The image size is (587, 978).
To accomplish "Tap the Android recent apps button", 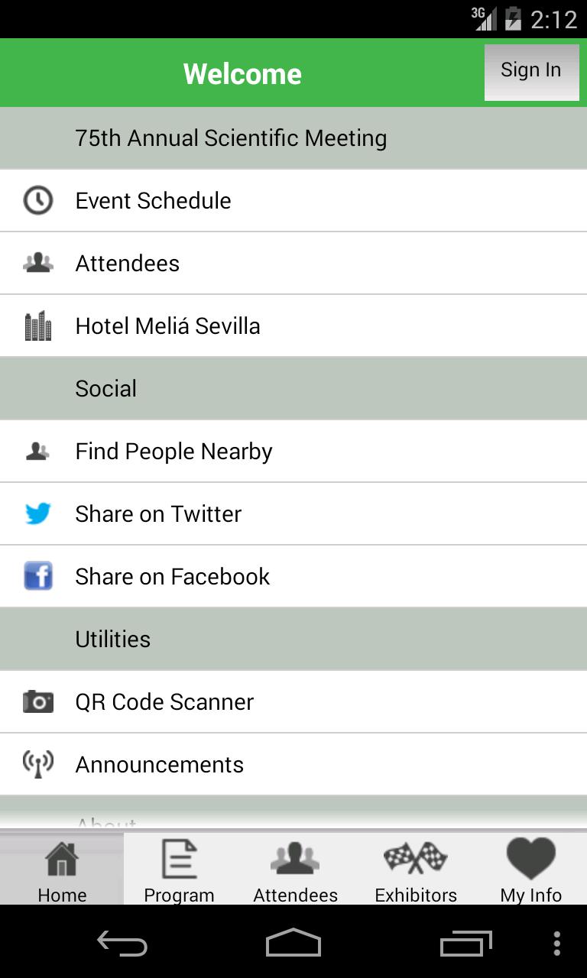I will coord(465,944).
